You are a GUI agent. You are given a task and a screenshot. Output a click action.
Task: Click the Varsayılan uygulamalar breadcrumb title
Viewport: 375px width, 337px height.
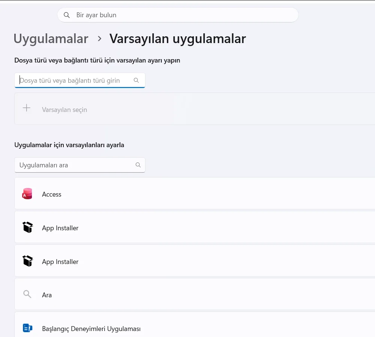[178, 39]
